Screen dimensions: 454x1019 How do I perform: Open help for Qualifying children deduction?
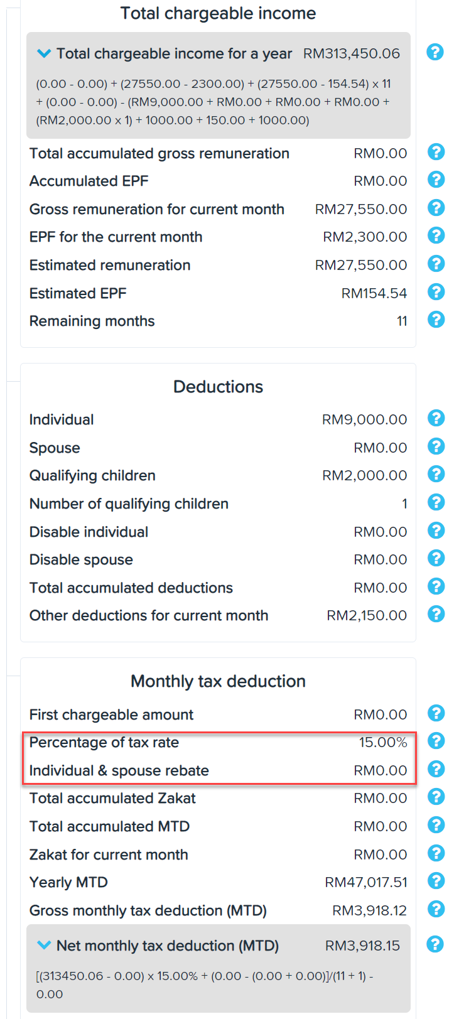(436, 474)
